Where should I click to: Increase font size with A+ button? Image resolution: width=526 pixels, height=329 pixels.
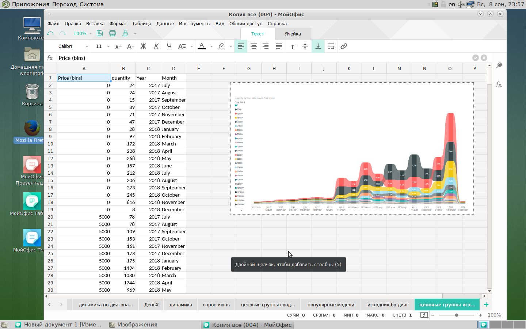(x=131, y=46)
